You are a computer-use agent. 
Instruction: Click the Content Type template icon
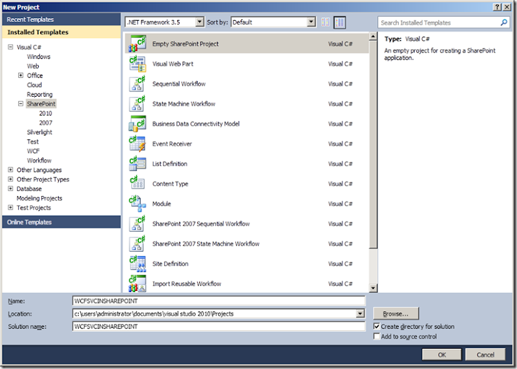pyautogui.click(x=137, y=184)
